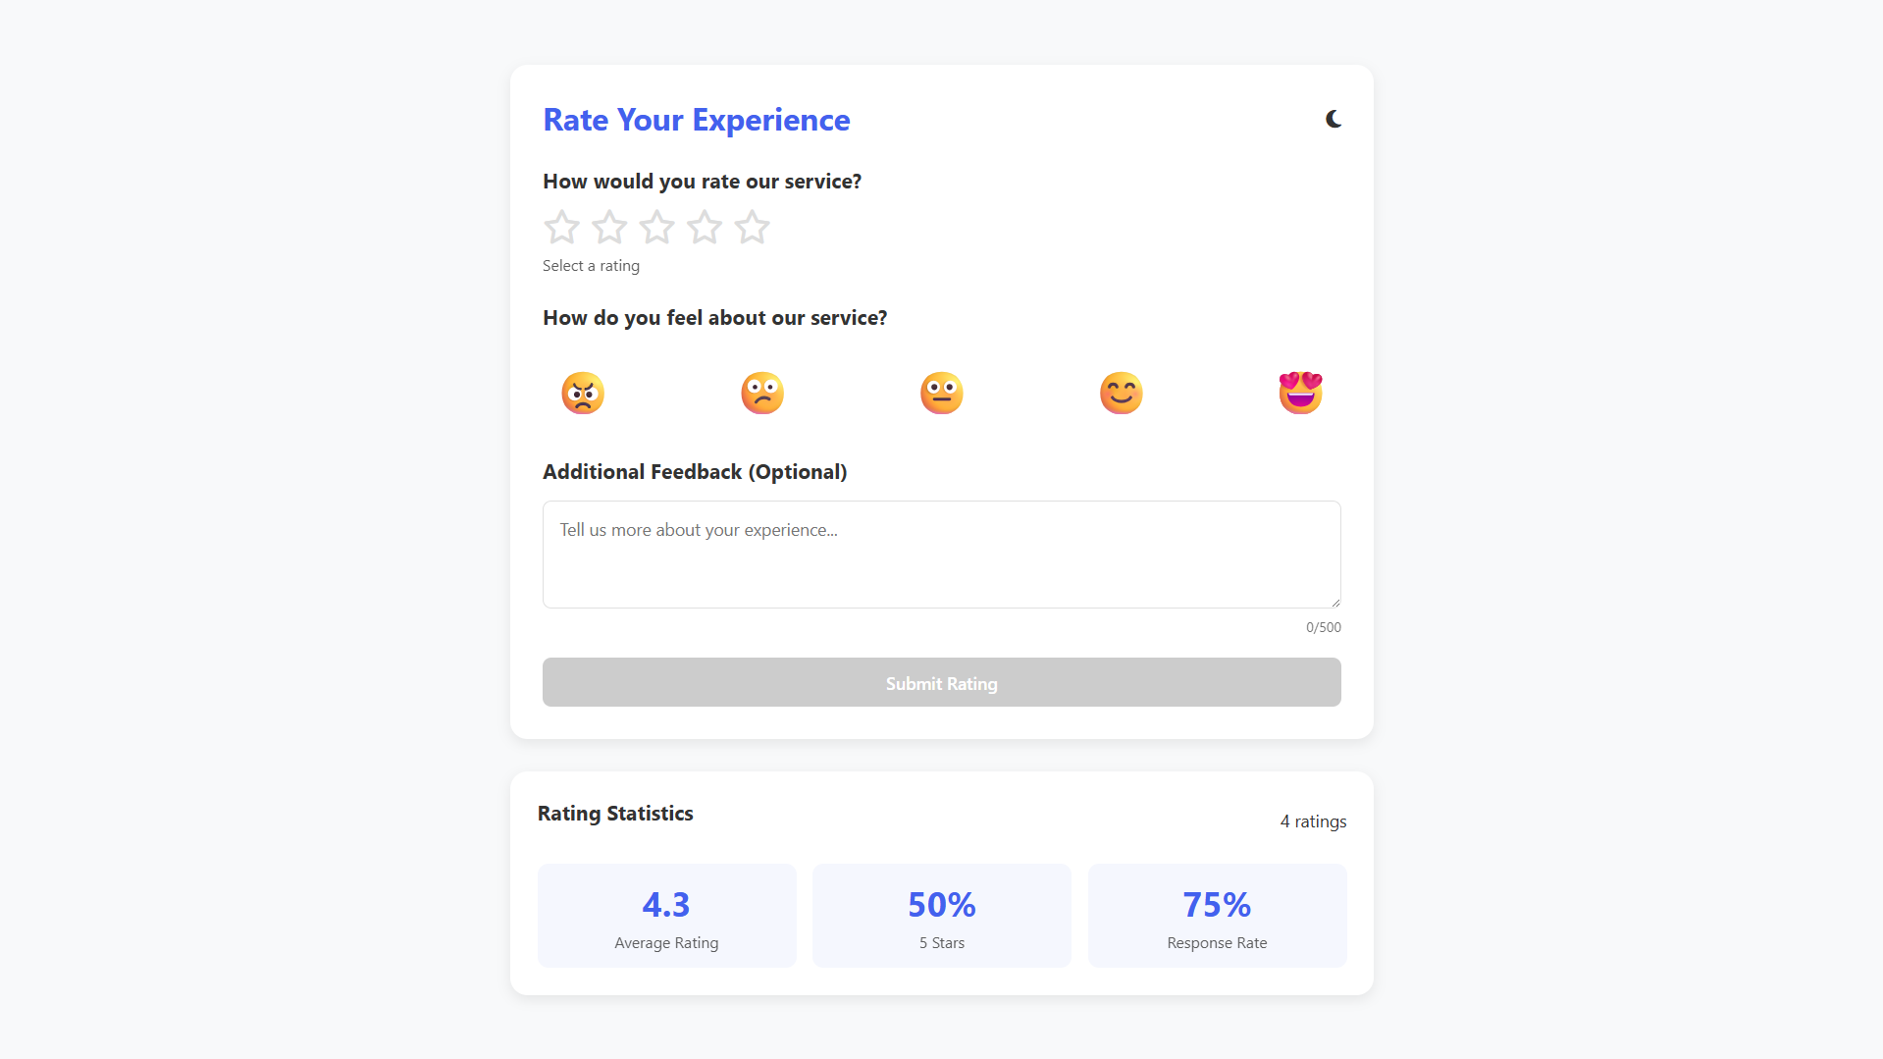The width and height of the screenshot is (1883, 1059).
Task: Click the "4 ratings" count label
Action: pyautogui.click(x=1313, y=821)
